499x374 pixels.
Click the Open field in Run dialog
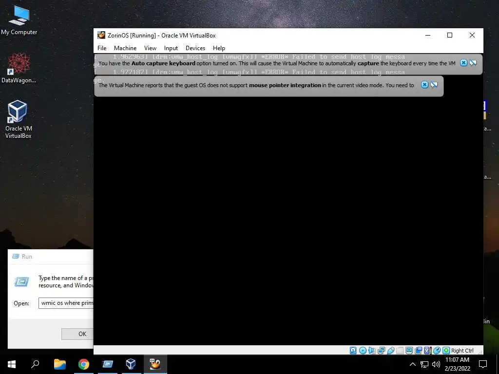pyautogui.click(x=66, y=303)
